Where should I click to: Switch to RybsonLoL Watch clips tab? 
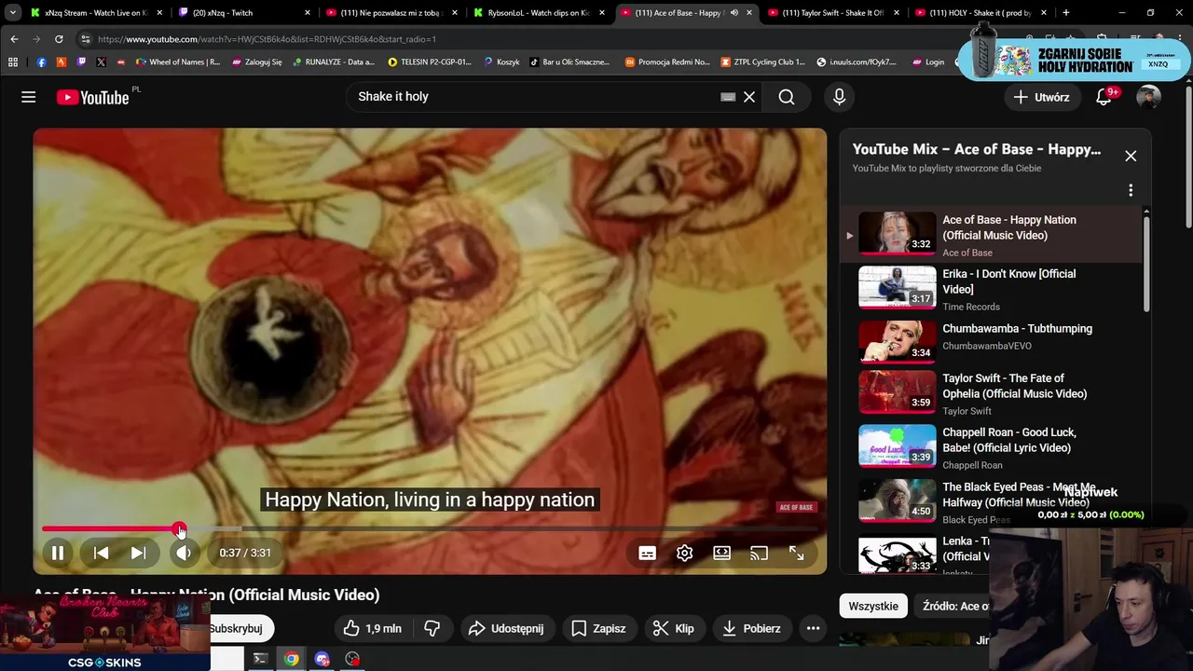point(539,13)
